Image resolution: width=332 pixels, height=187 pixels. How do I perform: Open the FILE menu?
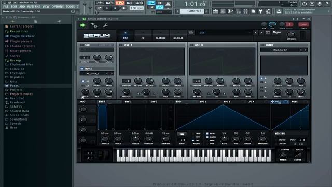tap(6, 7)
